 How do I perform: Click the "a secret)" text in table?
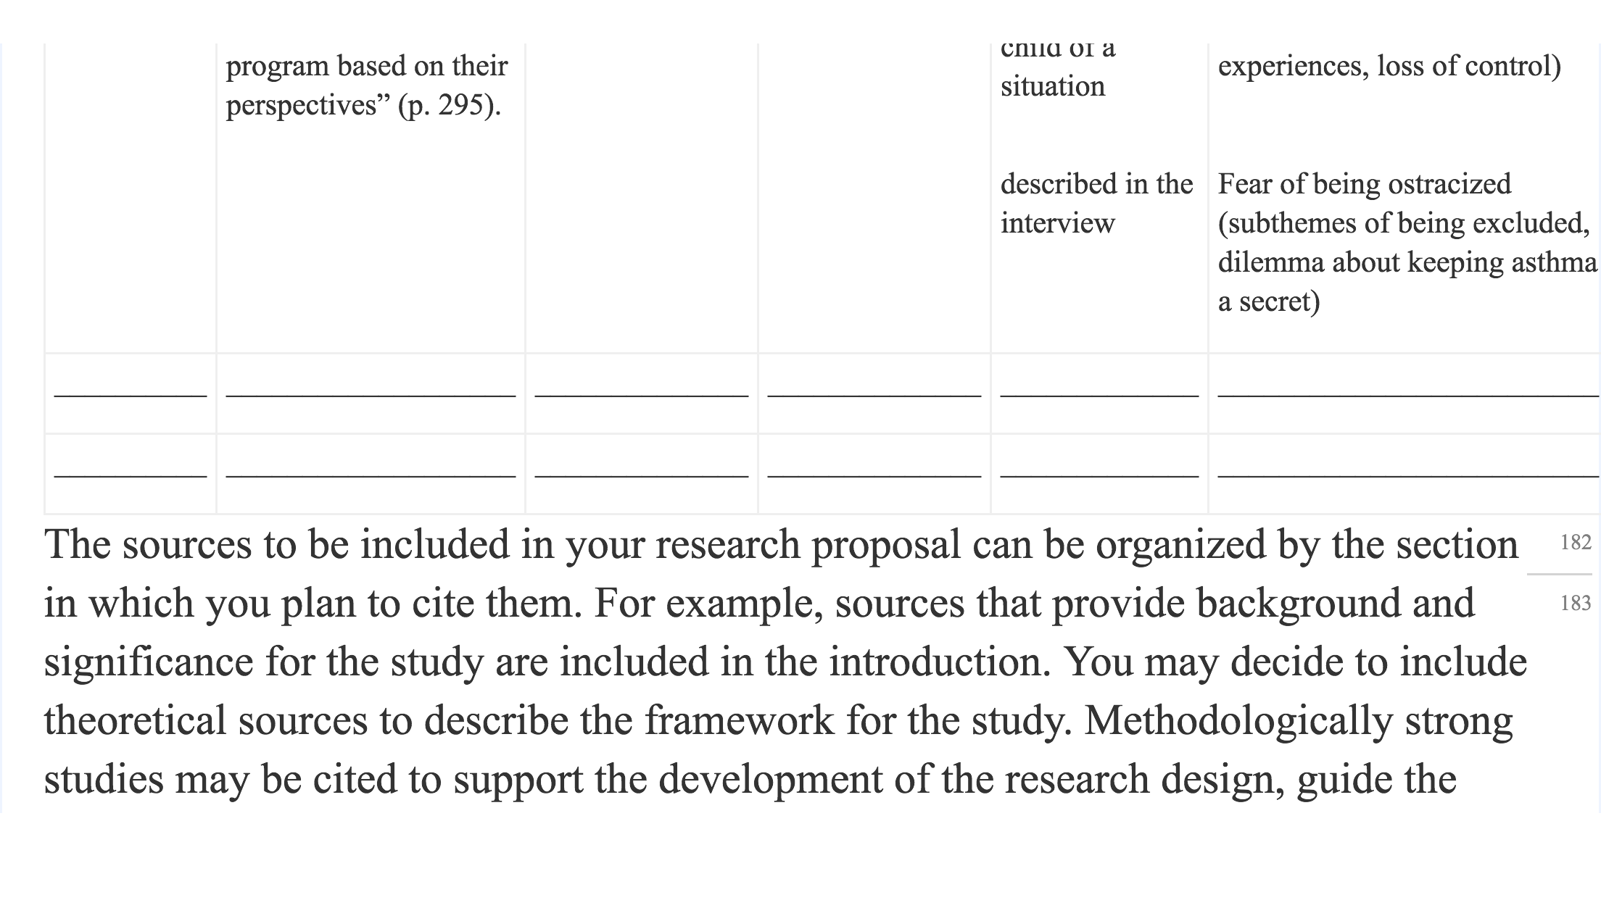coord(1269,301)
